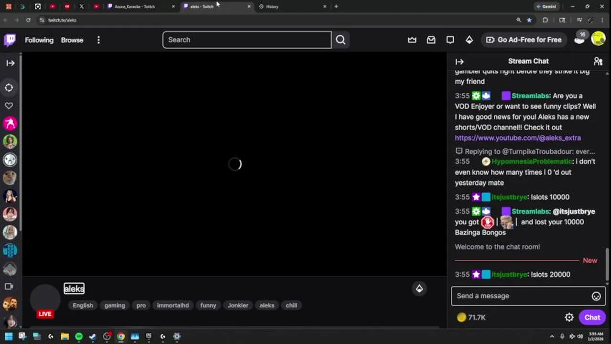Open the whispers speech bubble icon
Viewport: 611px width, 344px height.
tap(450, 40)
